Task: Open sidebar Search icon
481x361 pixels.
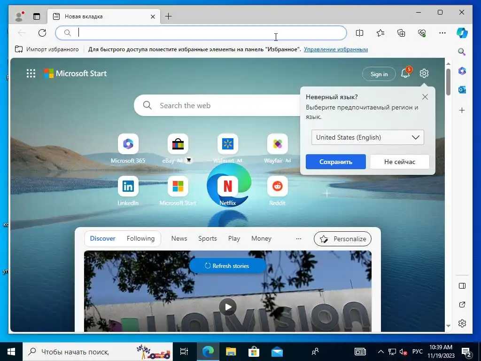Action: (x=462, y=52)
